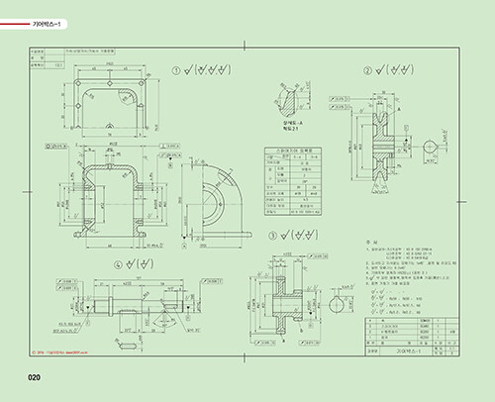Viewport: 495px width, 402px height.
Task: Click the gearbox housing top-view drawing
Action: point(110,104)
